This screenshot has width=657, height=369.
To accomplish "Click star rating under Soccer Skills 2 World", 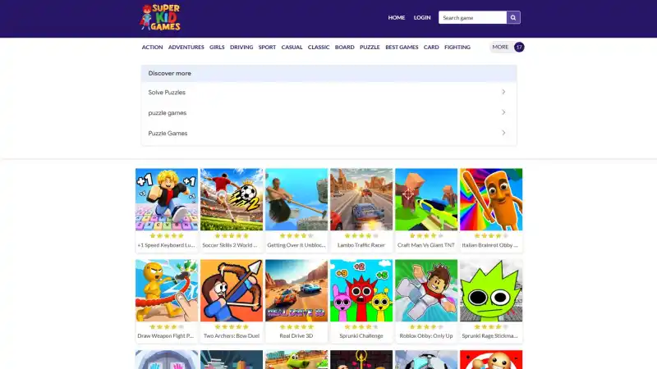I will 232,236.
